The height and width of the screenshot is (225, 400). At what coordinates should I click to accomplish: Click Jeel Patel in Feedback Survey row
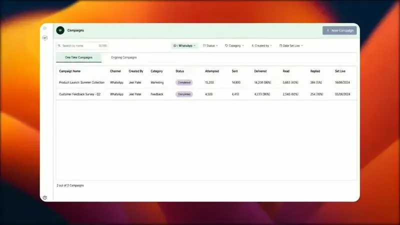click(x=135, y=94)
